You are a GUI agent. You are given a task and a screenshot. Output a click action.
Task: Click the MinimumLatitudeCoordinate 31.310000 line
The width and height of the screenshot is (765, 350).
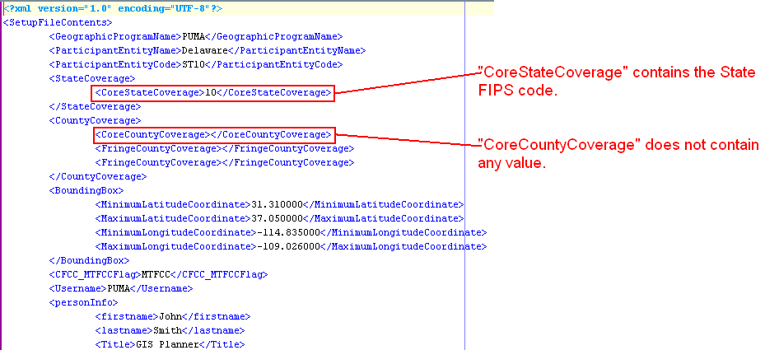[x=279, y=204]
